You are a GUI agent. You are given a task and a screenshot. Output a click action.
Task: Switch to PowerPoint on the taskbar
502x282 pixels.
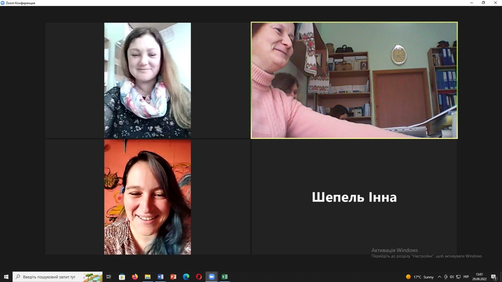coord(173,277)
